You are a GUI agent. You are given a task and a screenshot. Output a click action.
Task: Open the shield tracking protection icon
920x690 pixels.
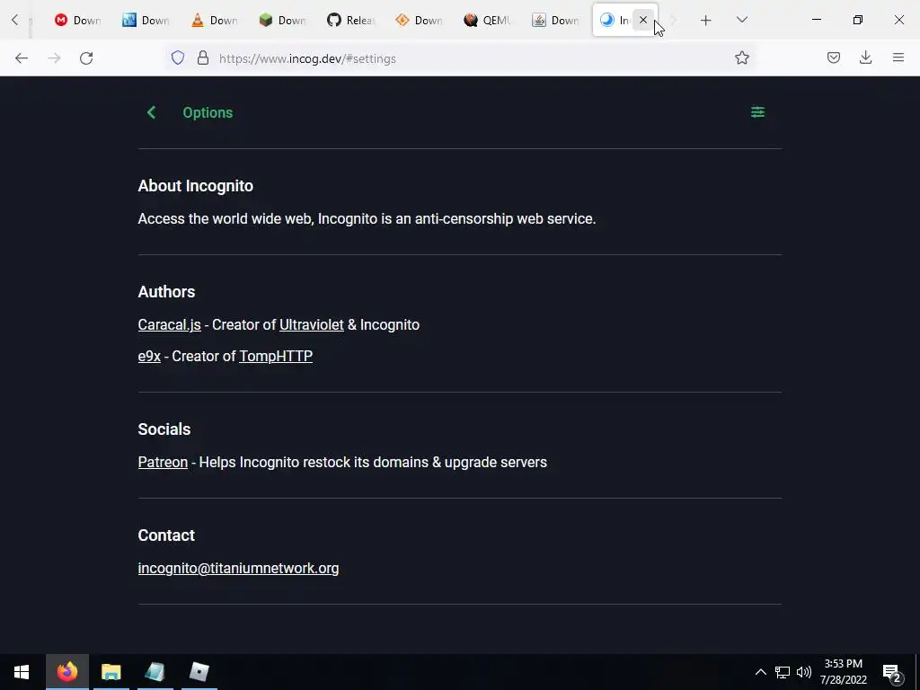tap(178, 57)
